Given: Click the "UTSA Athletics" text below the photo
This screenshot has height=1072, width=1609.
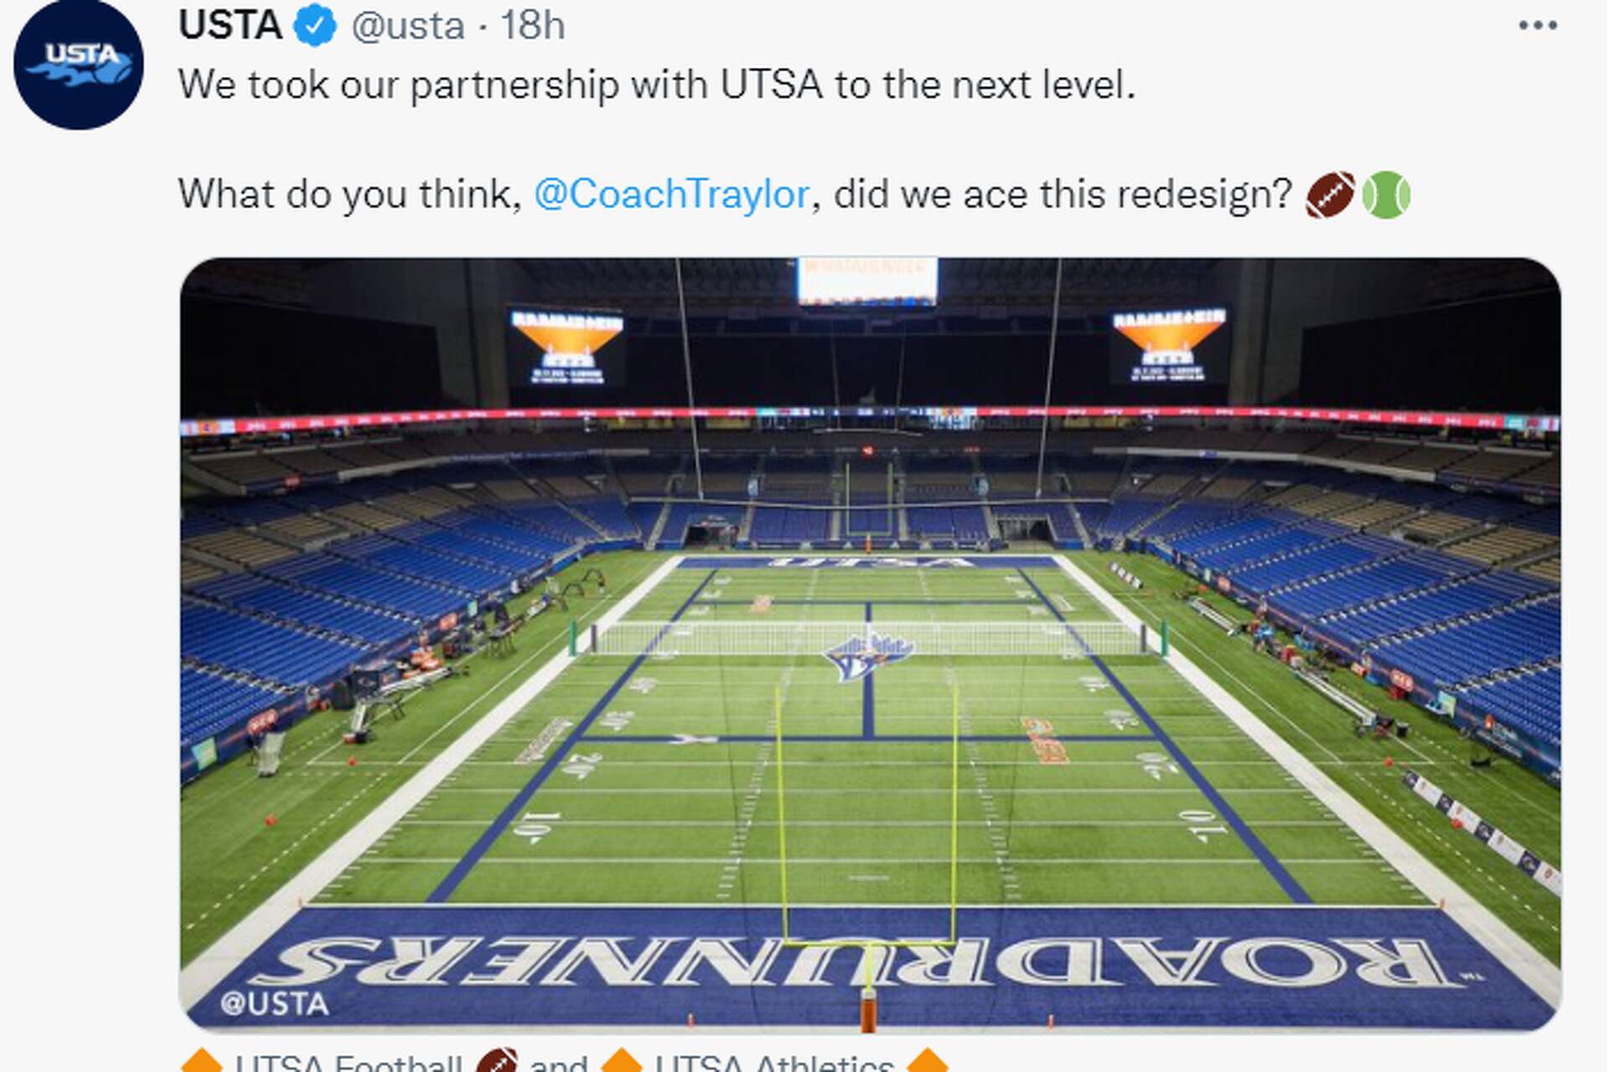Looking at the screenshot, I should coord(774,1062).
